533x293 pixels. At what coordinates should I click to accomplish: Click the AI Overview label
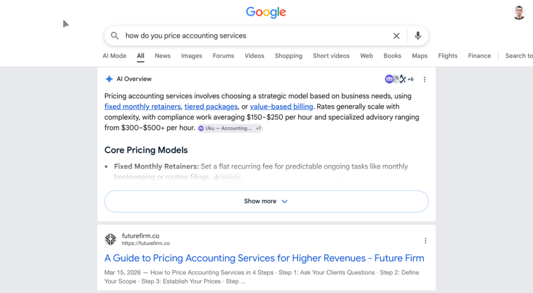click(x=134, y=79)
